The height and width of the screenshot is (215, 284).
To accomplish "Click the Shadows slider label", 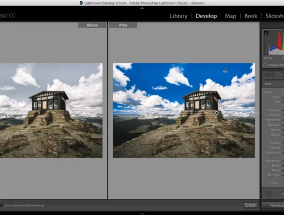I will (x=273, y=125).
